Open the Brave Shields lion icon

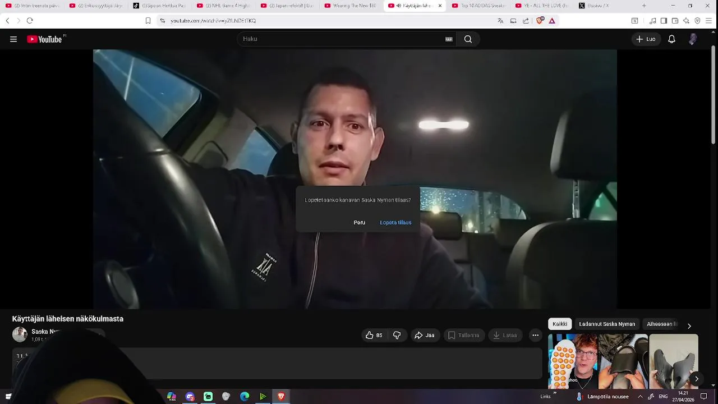click(540, 21)
